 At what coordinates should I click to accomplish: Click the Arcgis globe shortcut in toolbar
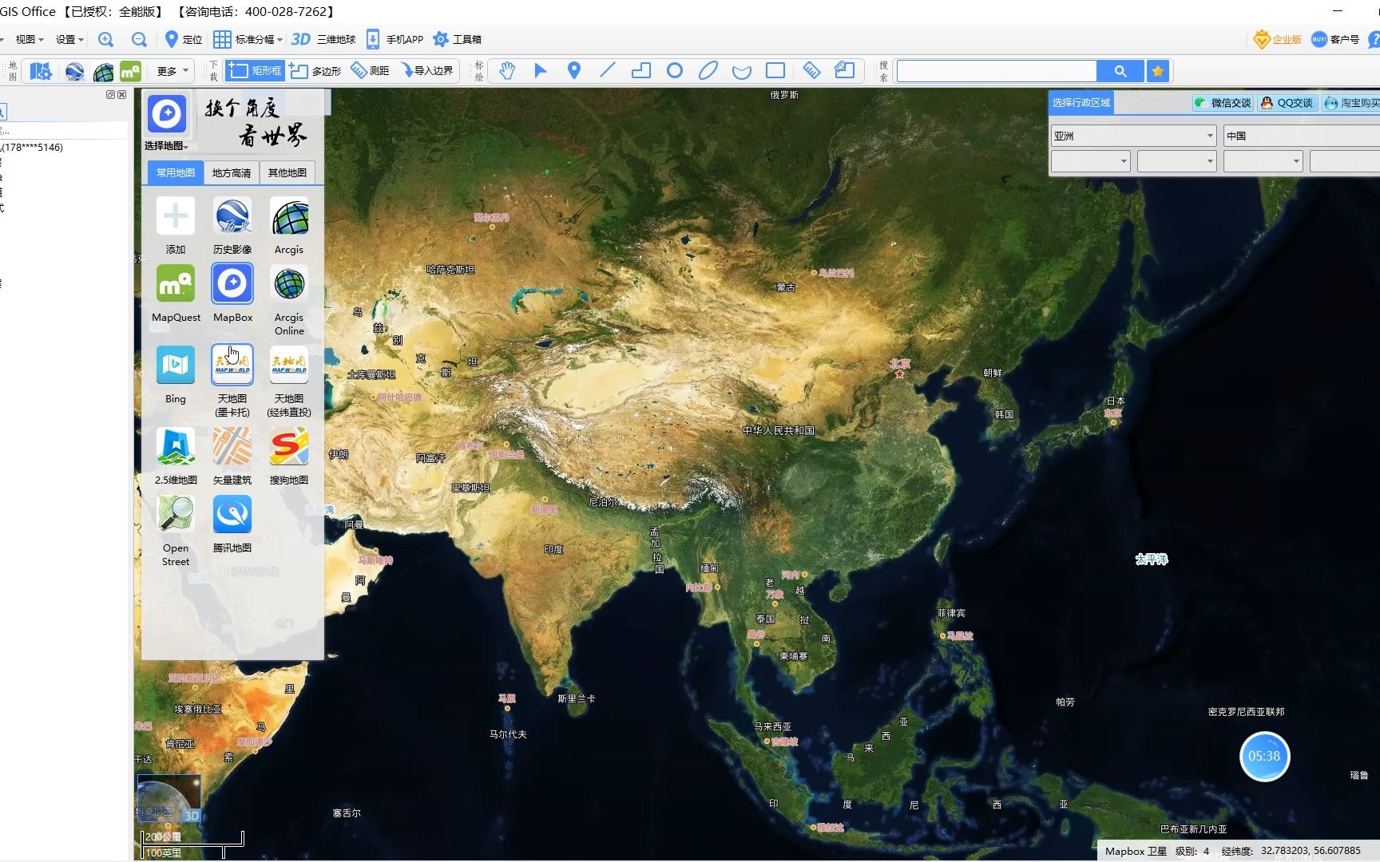[x=103, y=72]
